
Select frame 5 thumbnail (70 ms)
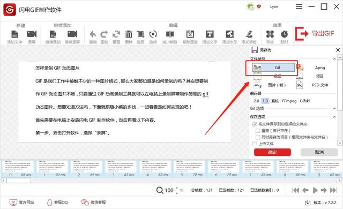point(189,169)
